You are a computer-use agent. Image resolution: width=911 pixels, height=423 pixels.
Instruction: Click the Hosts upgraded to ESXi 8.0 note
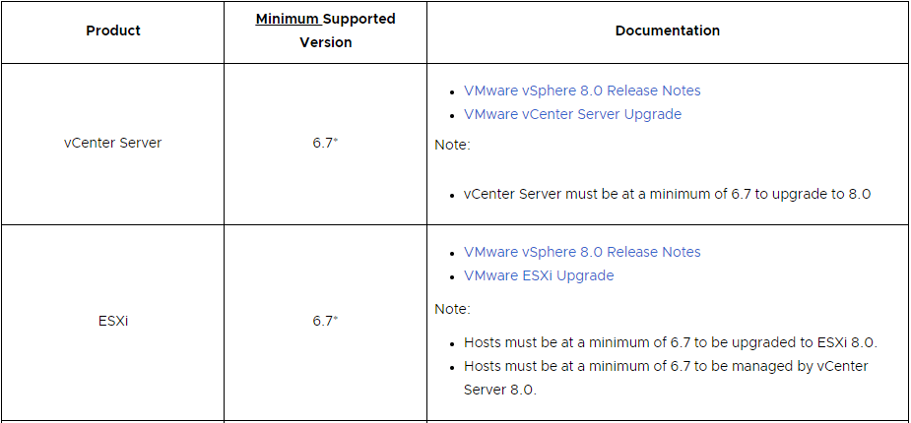pyautogui.click(x=670, y=342)
